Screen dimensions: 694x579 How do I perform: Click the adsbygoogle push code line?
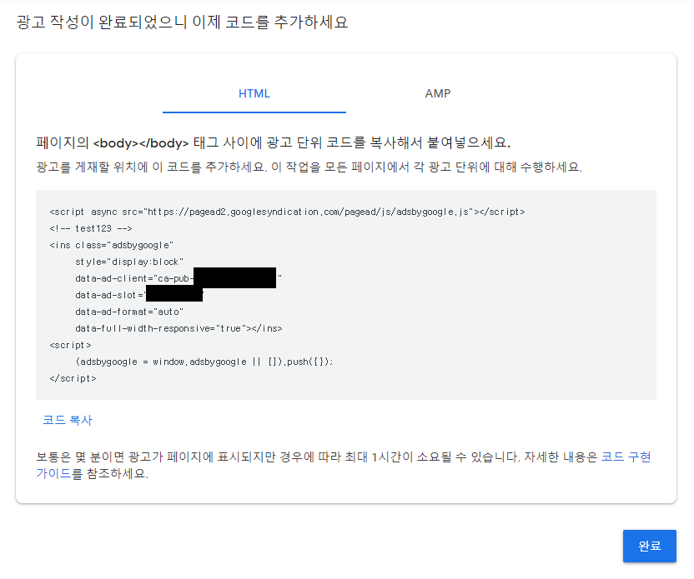tap(204, 362)
